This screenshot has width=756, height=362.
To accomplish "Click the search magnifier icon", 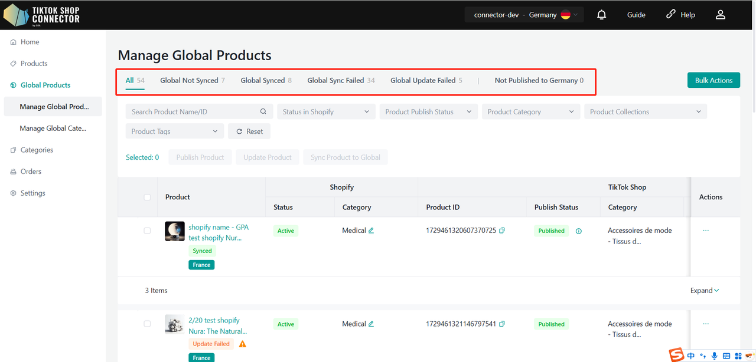I will click(263, 111).
